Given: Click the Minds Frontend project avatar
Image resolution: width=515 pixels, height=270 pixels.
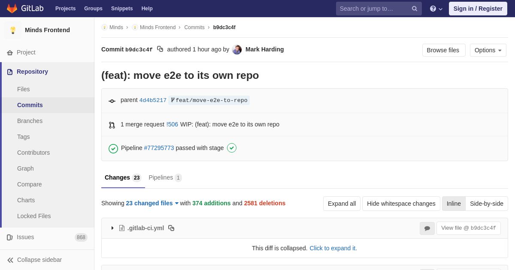Looking at the screenshot, I should coord(13,30).
